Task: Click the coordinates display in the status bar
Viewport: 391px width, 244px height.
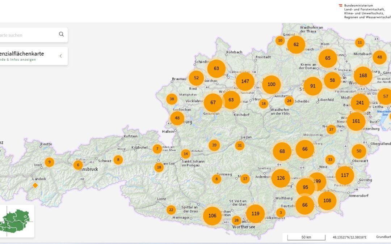Action: point(349,237)
